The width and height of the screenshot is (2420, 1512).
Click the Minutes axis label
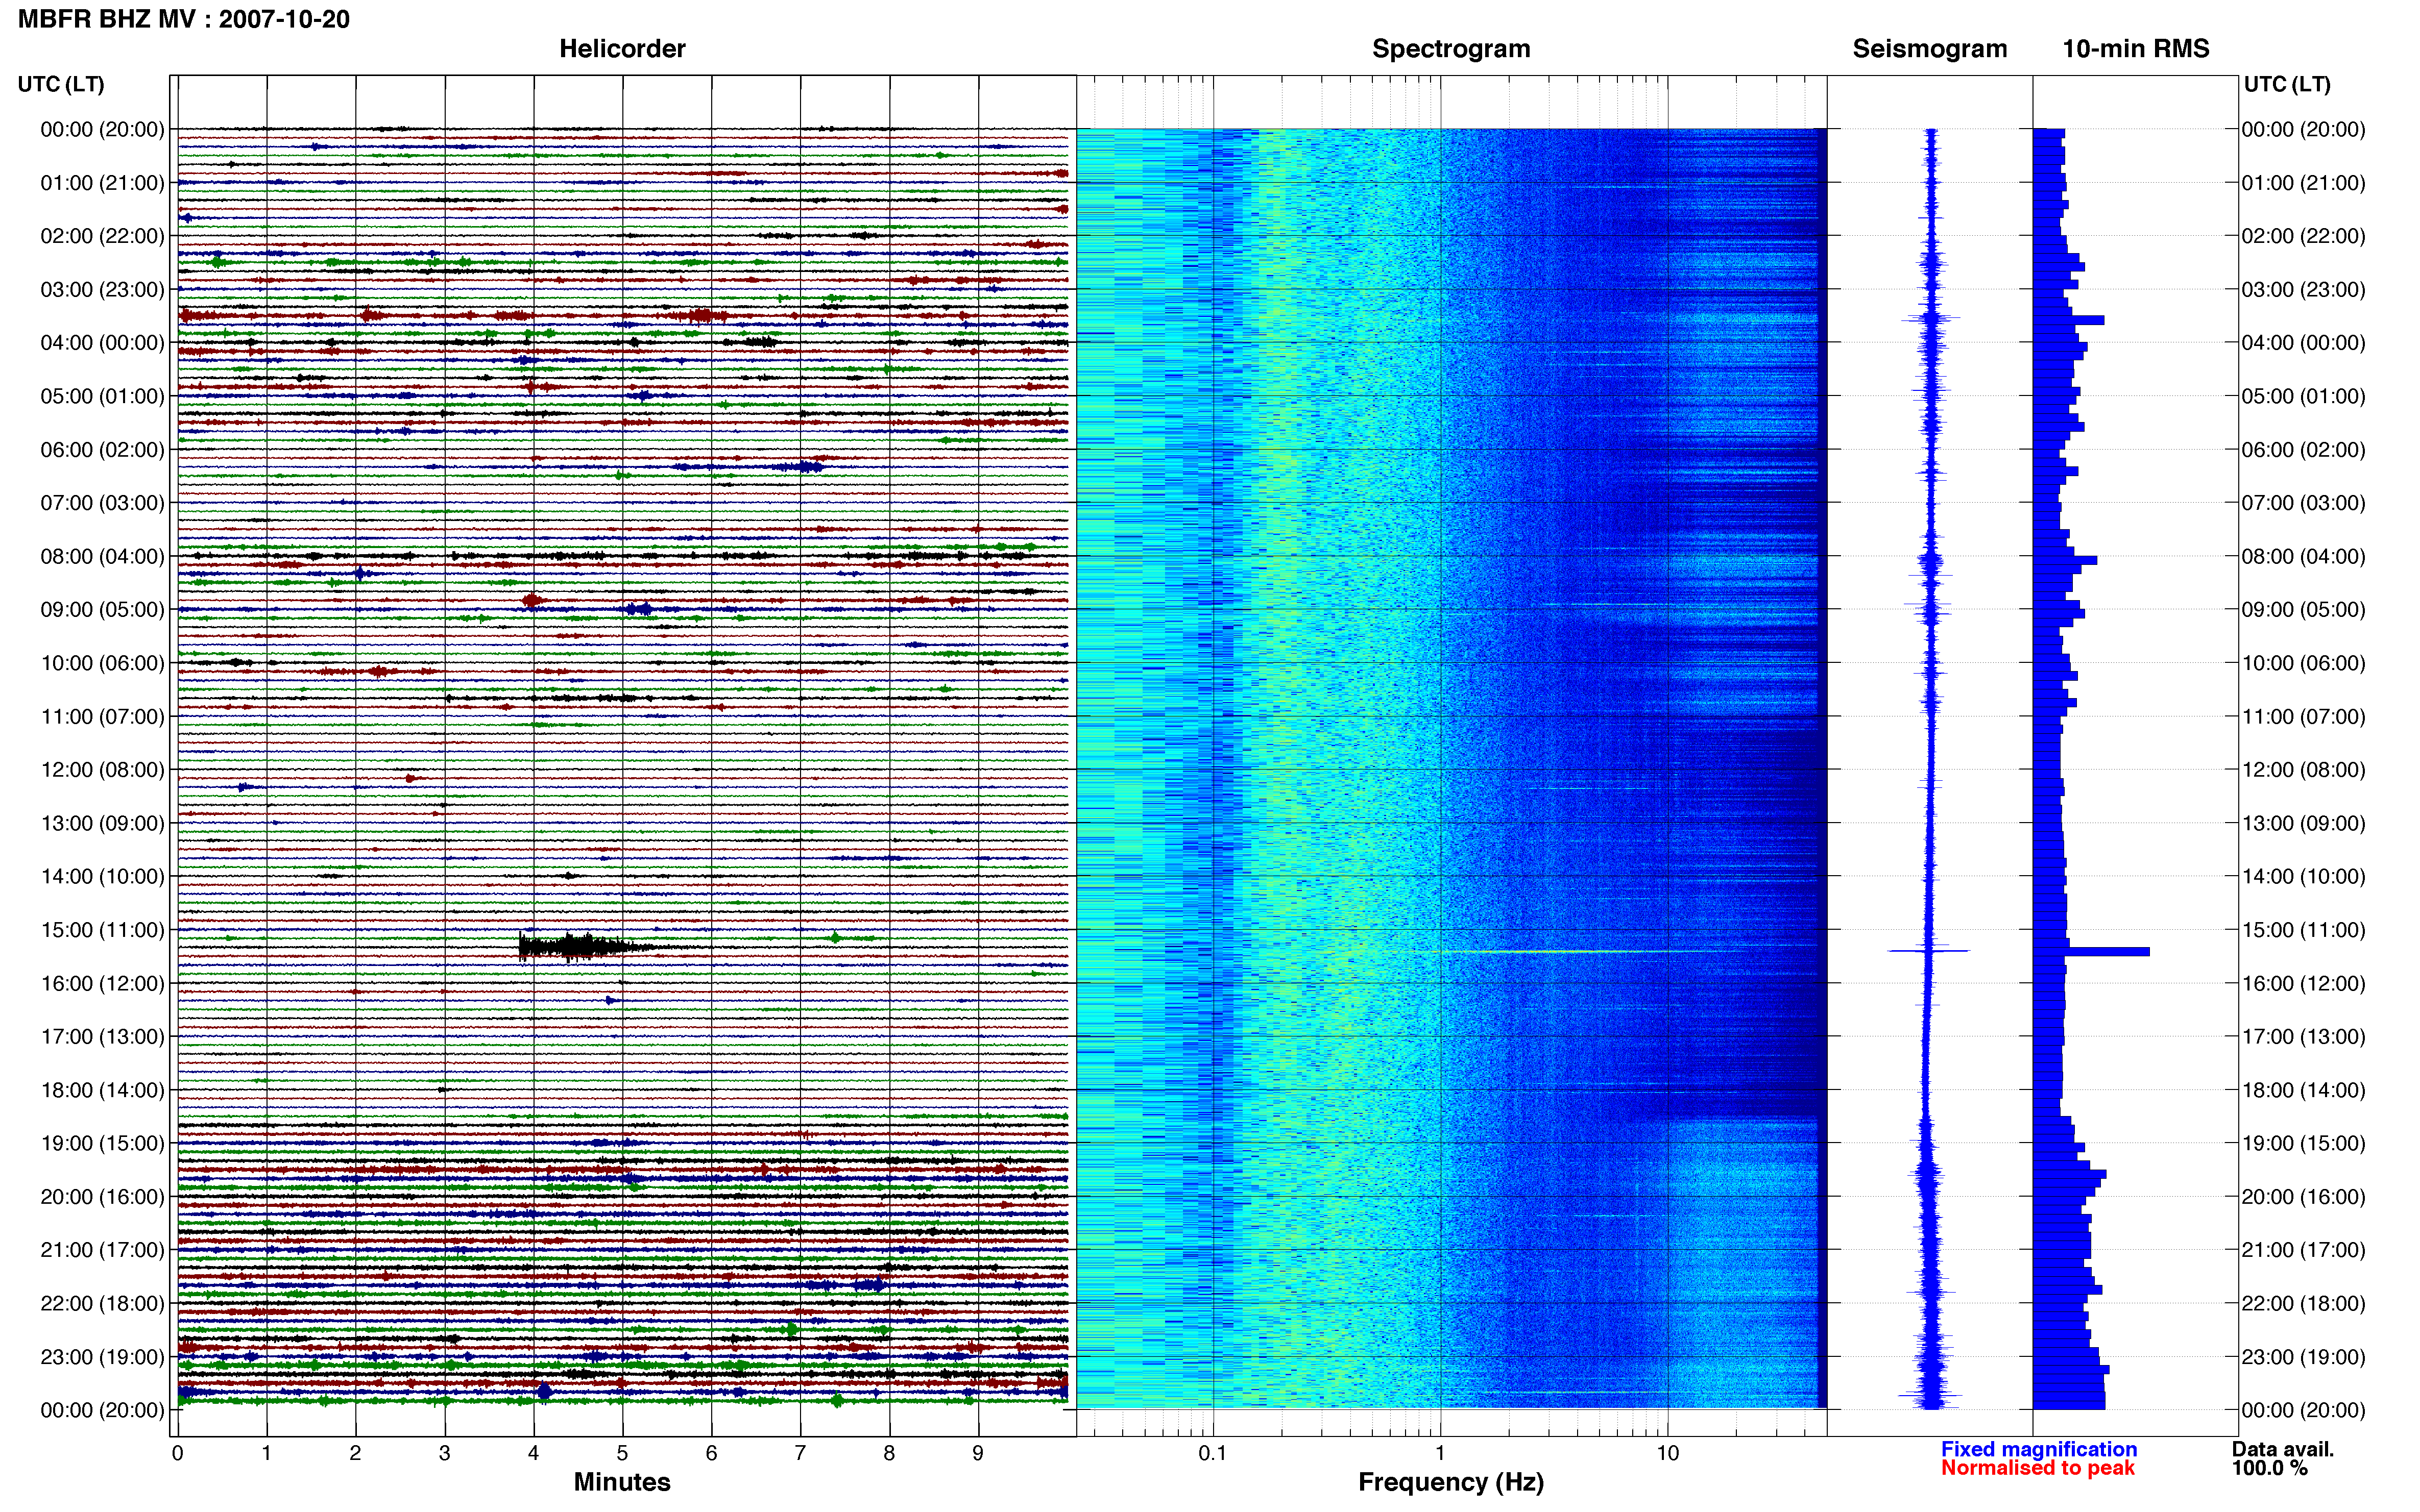[622, 1482]
